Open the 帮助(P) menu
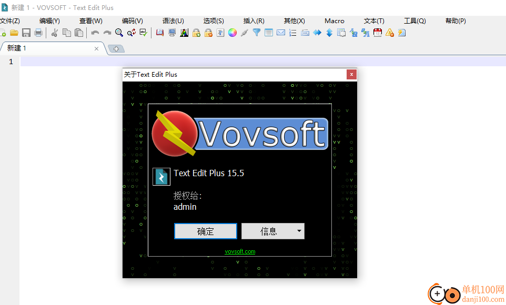This screenshot has width=506, height=305. point(456,21)
